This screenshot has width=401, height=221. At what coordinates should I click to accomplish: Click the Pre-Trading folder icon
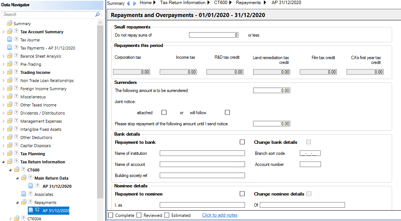pyautogui.click(x=10, y=64)
